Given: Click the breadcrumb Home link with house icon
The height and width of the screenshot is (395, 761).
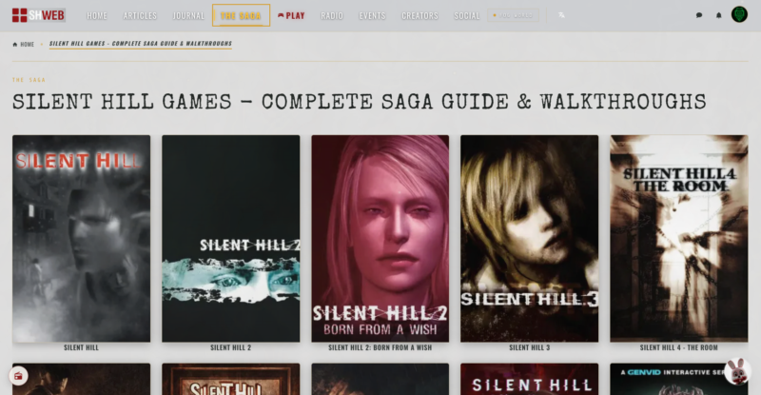Looking at the screenshot, I should point(23,44).
